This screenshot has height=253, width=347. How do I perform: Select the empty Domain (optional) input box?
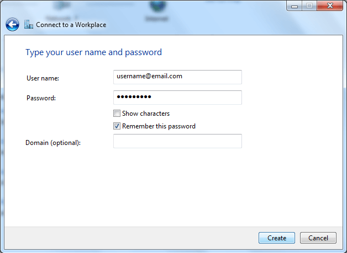(x=177, y=141)
